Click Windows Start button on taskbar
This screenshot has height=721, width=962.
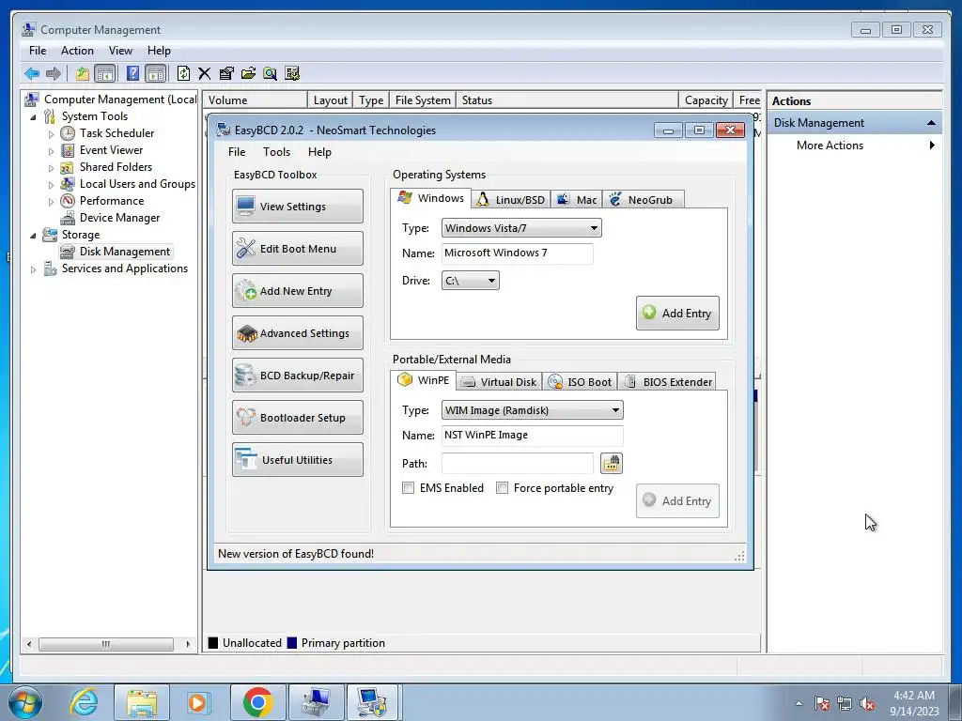(x=25, y=702)
